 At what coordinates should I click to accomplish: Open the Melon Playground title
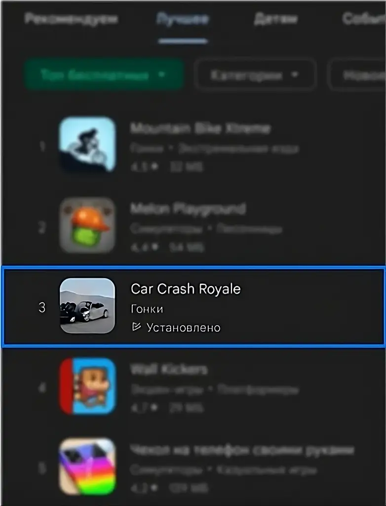[188, 209]
